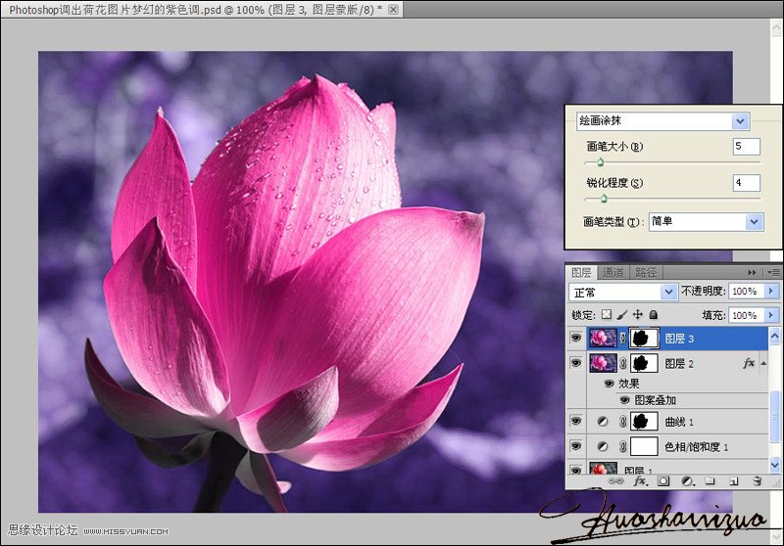The width and height of the screenshot is (784, 546).
Task: Hide layer 图层 3 with its eye icon
Action: click(x=576, y=338)
